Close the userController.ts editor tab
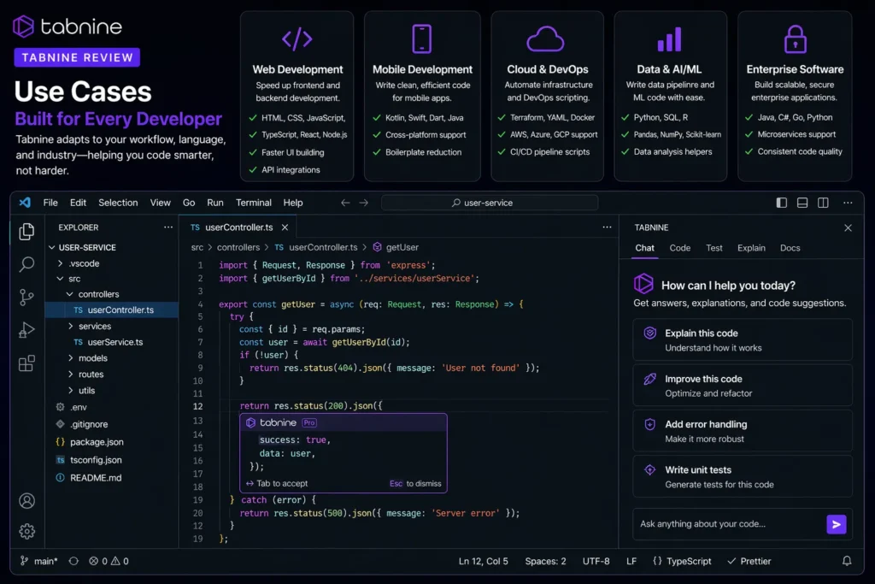This screenshot has height=584, width=875. (x=285, y=227)
